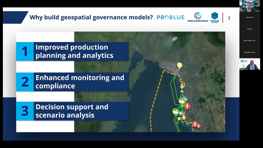This screenshot has height=148, width=263.
Task: Click the lower green ship marker
Action: (x=175, y=112)
